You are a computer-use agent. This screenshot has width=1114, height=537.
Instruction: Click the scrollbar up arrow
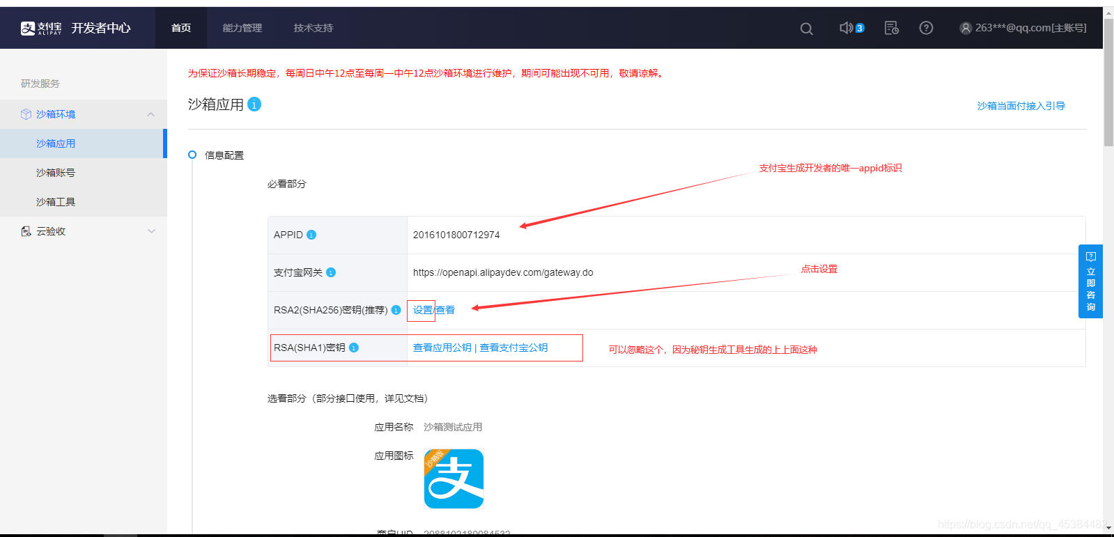1108,13
